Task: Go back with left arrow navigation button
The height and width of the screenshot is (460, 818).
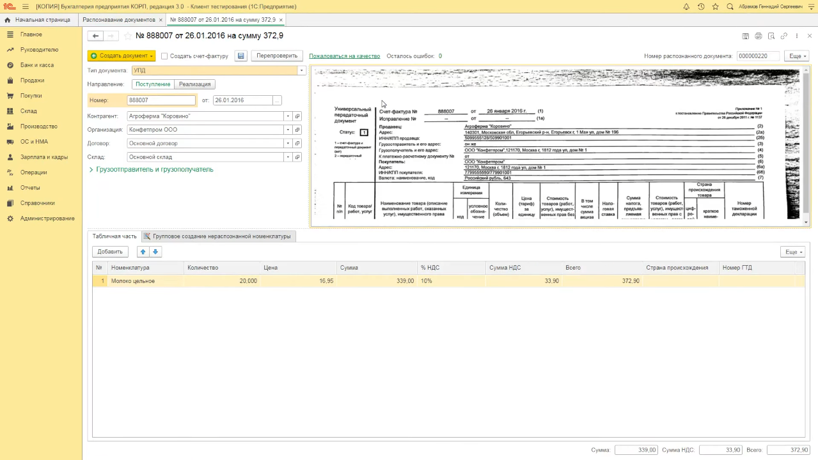Action: click(95, 36)
